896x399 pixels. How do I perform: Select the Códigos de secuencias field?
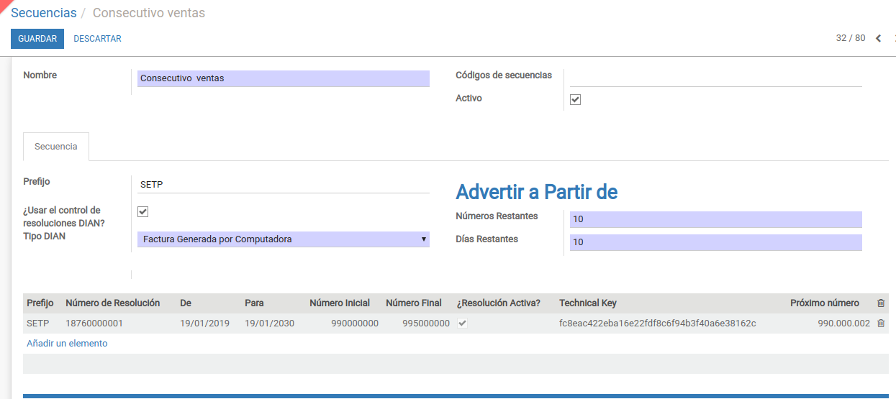715,78
